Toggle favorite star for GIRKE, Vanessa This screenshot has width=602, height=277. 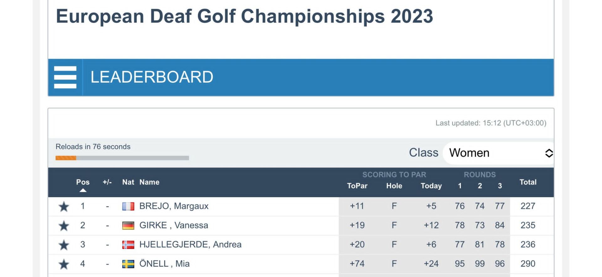point(64,226)
